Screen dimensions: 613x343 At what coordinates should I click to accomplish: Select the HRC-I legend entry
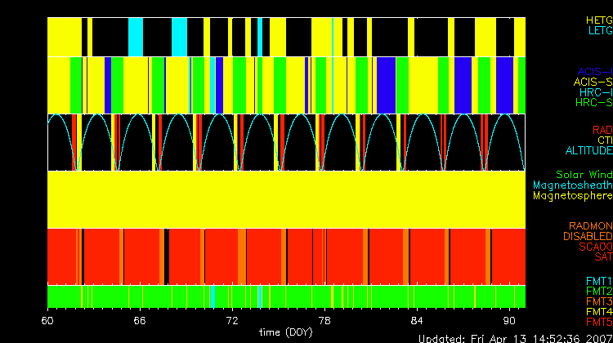click(594, 92)
